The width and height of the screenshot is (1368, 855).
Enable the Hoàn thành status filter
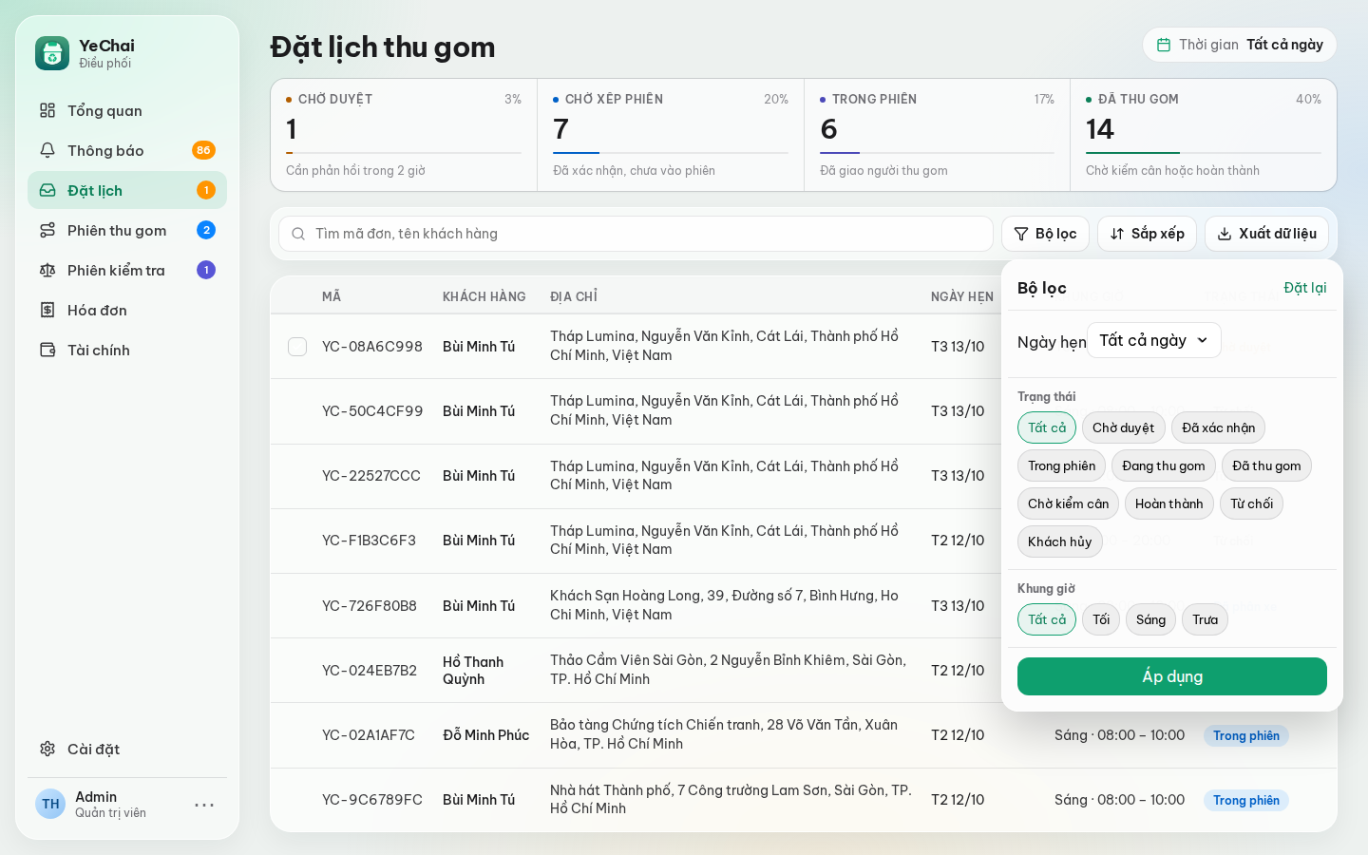point(1169,503)
